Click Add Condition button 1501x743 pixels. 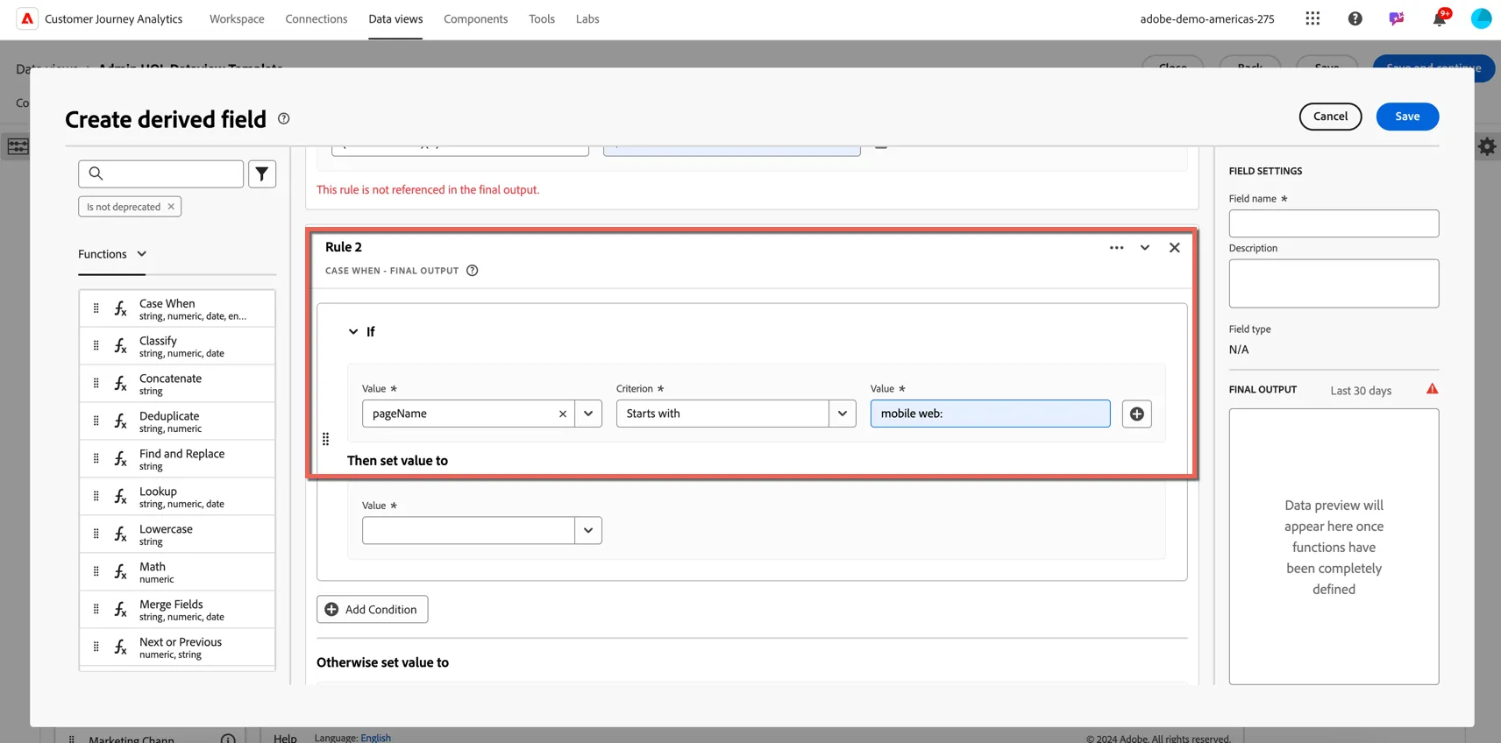point(373,610)
